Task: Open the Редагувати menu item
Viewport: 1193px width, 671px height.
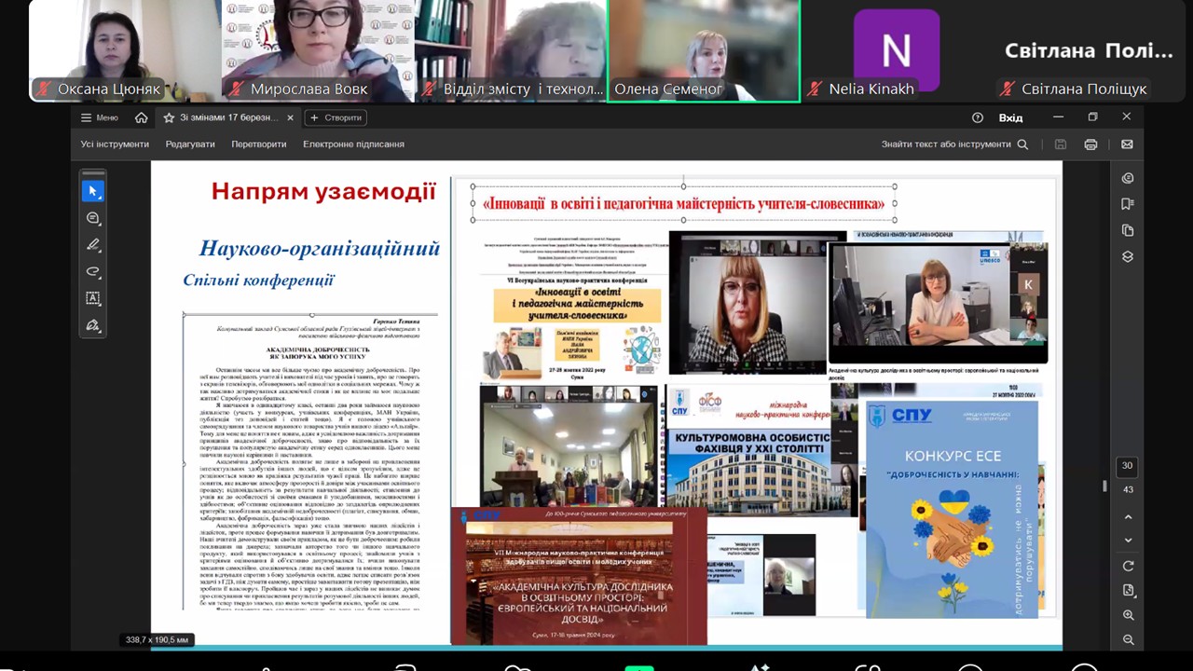Action: 190,144
